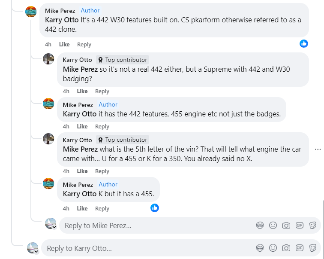This screenshot has height=259, width=324.
Task: Like Karry Otto's comment about 5th VIN letter
Action: [82, 171]
